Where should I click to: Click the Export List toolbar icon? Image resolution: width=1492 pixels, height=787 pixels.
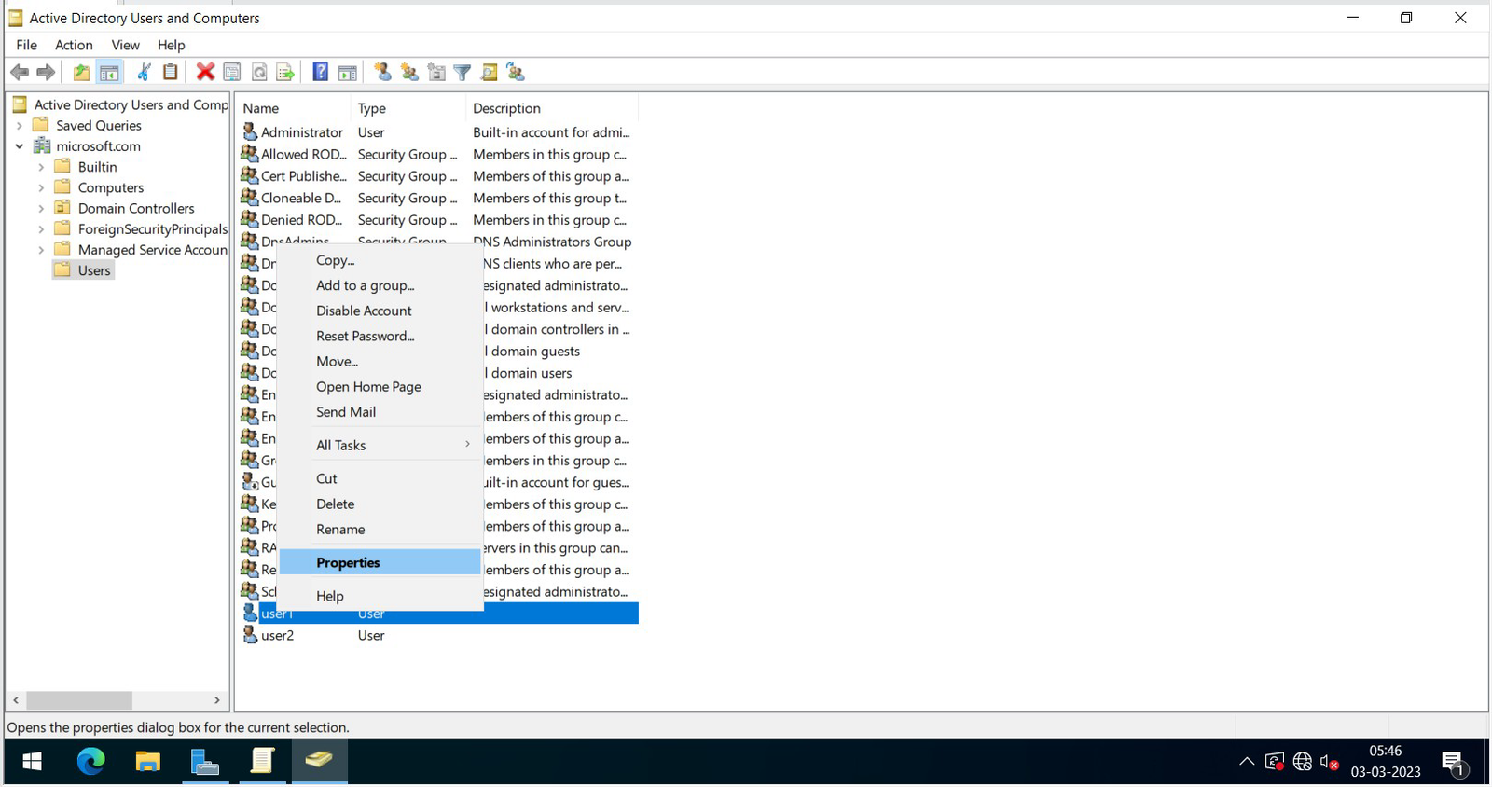[285, 72]
